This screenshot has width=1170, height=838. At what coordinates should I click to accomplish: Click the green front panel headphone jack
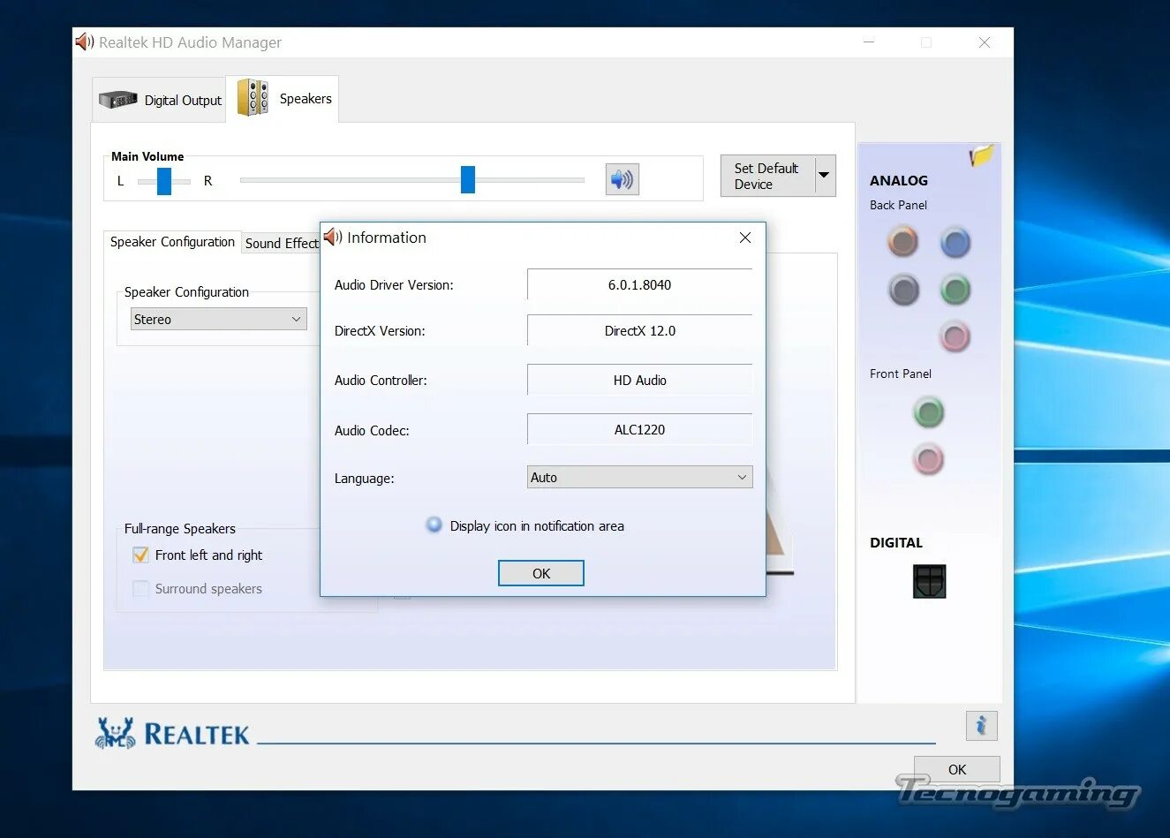(928, 411)
